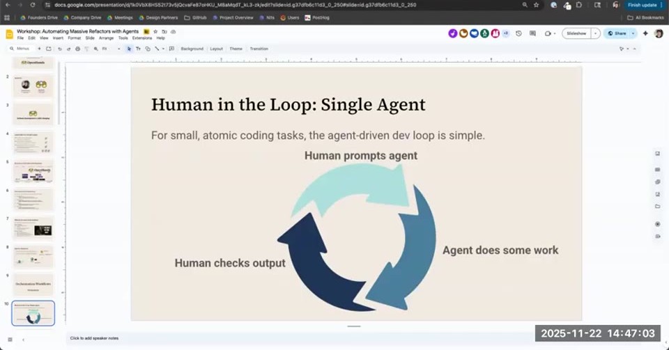Screen dimensions: 669x350
Task: Open the File menu
Action: pyautogui.click(x=20, y=38)
